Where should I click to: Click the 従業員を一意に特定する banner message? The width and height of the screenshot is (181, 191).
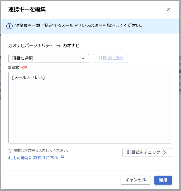click(79, 25)
